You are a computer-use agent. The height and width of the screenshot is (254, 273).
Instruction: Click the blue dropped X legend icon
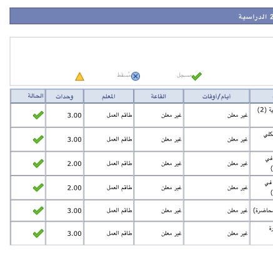point(136,76)
